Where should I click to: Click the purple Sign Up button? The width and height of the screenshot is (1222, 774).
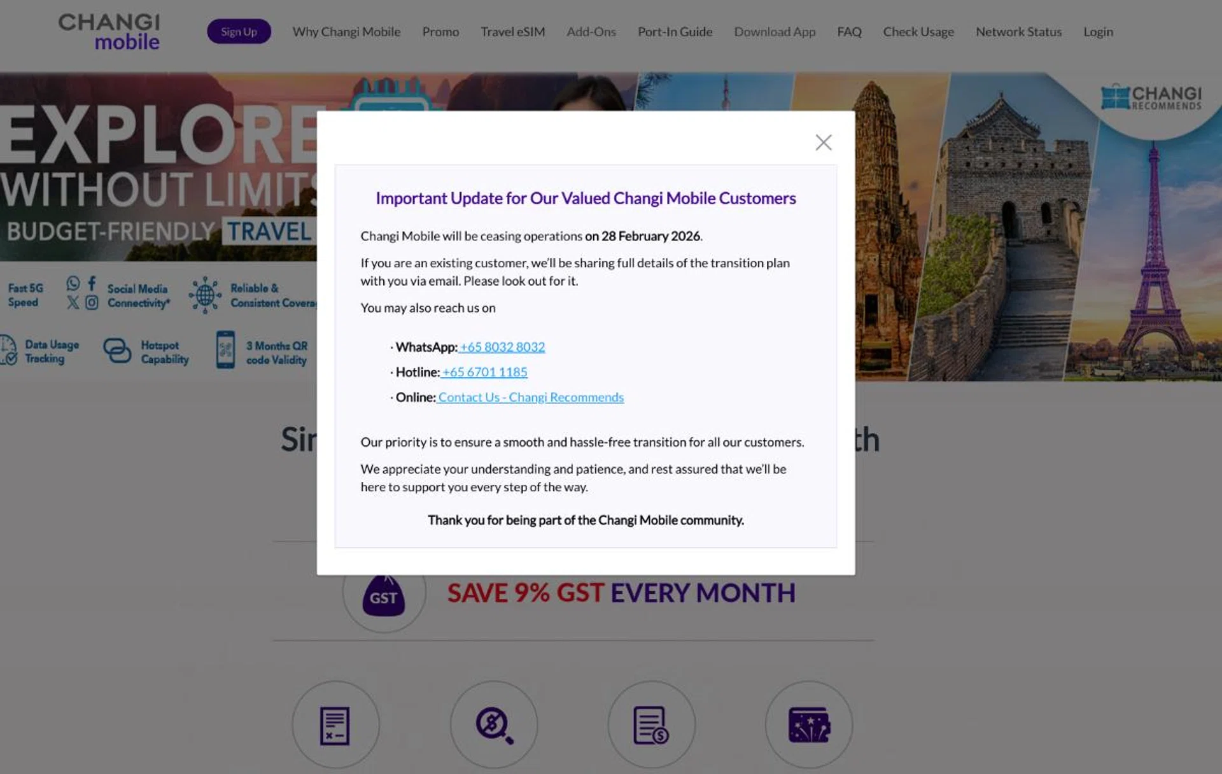(239, 32)
